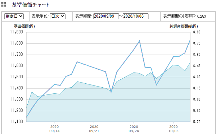Click the 11,600 left axis value
The height and width of the screenshot is (134, 216).
point(17,65)
